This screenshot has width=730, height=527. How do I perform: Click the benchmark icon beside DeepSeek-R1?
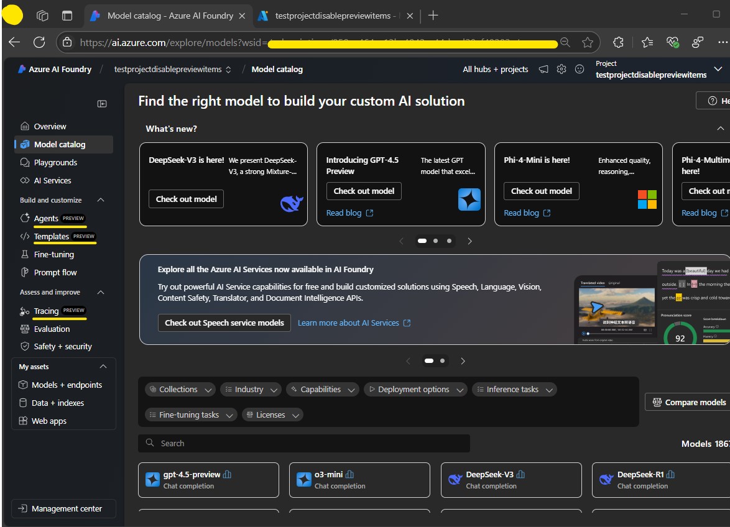[670, 474]
